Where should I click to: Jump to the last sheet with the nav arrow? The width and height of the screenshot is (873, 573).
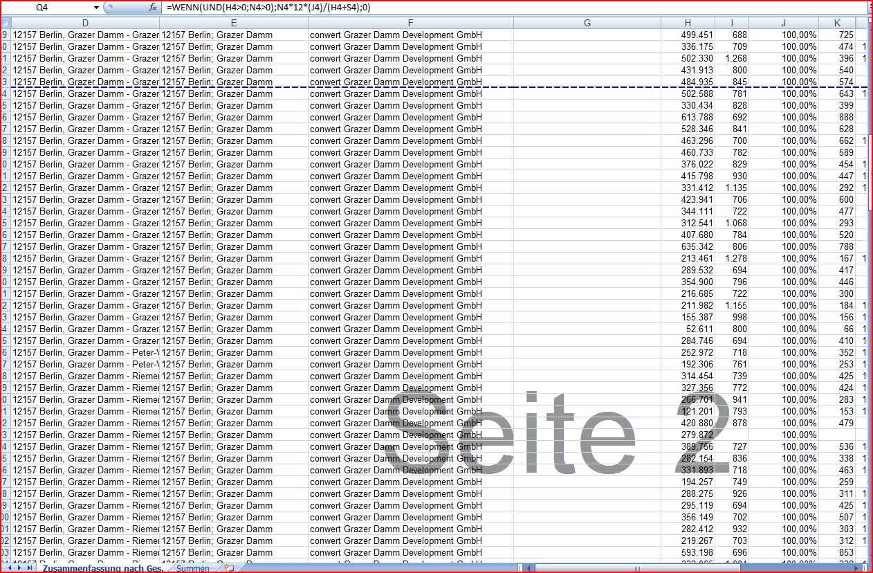pos(30,568)
